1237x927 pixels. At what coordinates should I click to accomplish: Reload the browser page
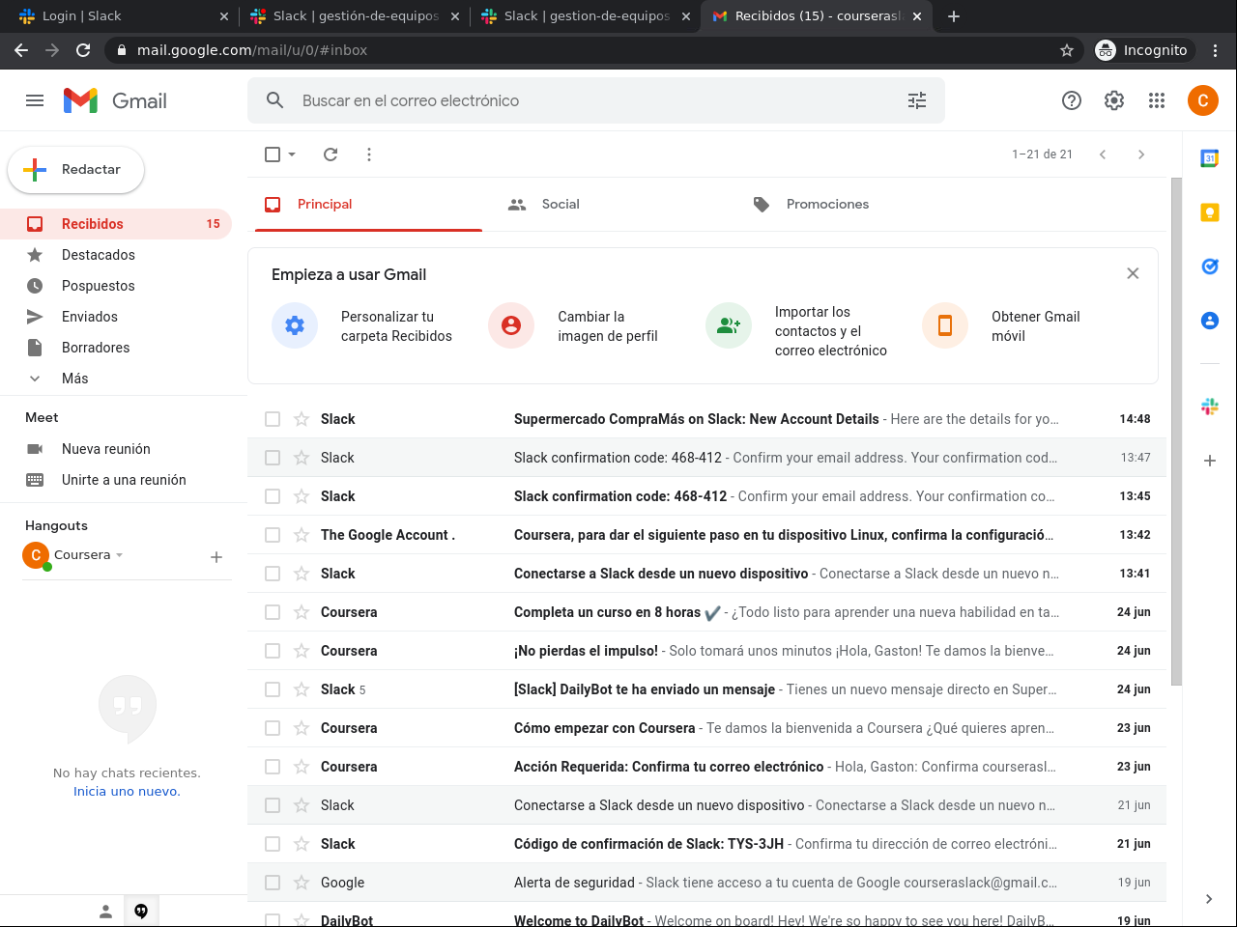tap(83, 50)
